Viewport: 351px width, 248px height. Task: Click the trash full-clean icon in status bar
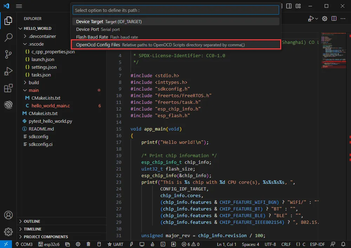coord(88,244)
